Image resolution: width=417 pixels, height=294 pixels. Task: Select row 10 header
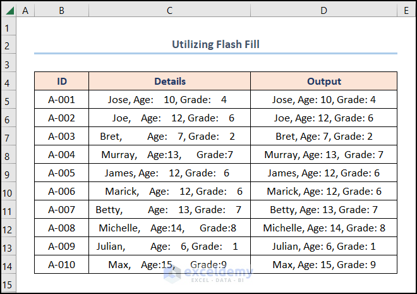(x=8, y=192)
